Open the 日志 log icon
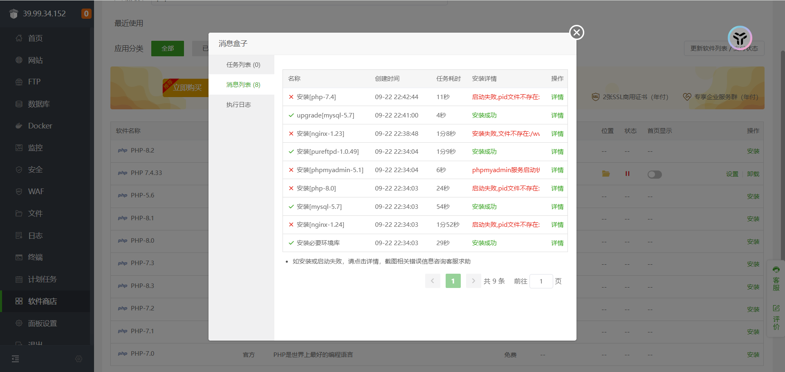This screenshot has height=372, width=785. [19, 235]
